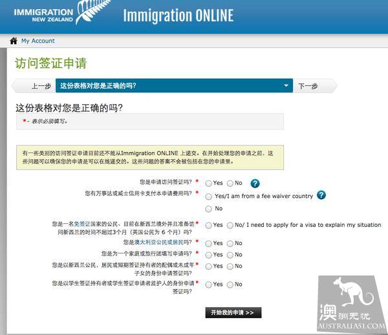Select No for 您是申请访问签证吗
The image size is (388, 335).
point(230,183)
